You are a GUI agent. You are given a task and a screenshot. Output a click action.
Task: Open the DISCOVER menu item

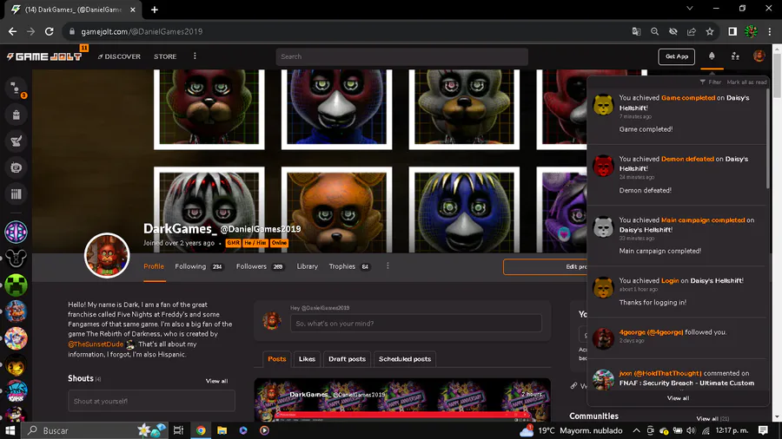(119, 56)
